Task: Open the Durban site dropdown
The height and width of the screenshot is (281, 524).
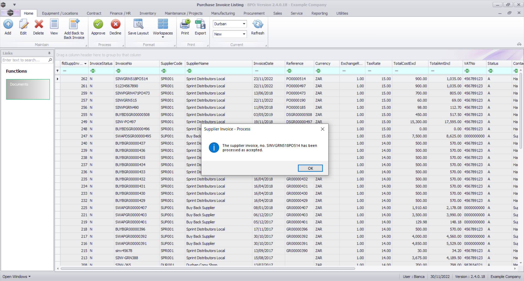Action: pyautogui.click(x=244, y=24)
